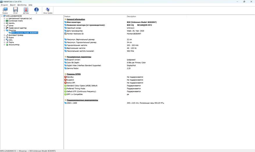The width and height of the screenshot is (255, 152).
Task: Expand the Шина tree node
Action: tap(4, 26)
